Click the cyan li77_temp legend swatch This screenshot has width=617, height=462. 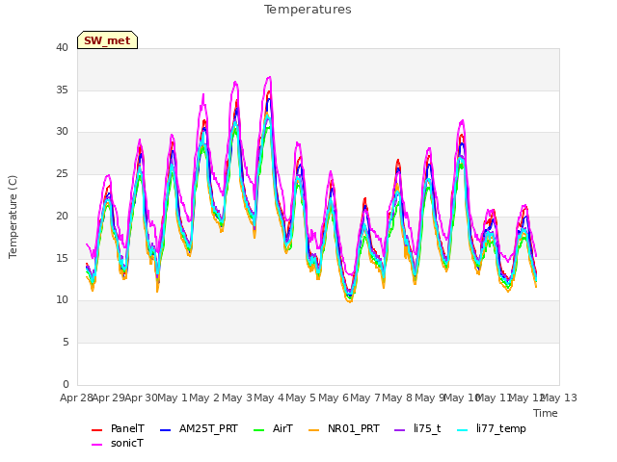pos(462,429)
